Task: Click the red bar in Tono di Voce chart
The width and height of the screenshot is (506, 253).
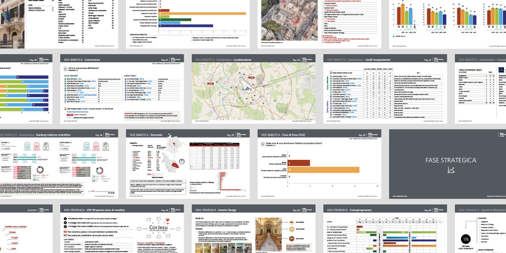Action: (299, 163)
